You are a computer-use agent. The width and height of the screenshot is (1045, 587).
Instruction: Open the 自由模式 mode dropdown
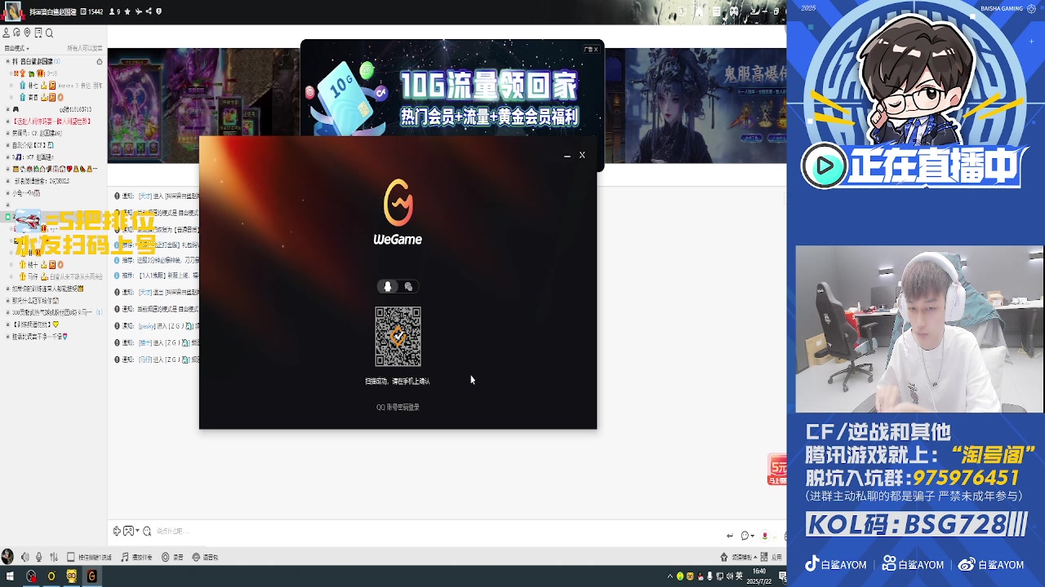tap(16, 49)
